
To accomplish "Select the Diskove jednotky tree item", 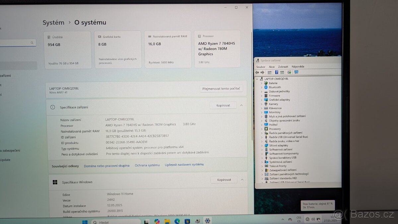I will (x=279, y=91).
